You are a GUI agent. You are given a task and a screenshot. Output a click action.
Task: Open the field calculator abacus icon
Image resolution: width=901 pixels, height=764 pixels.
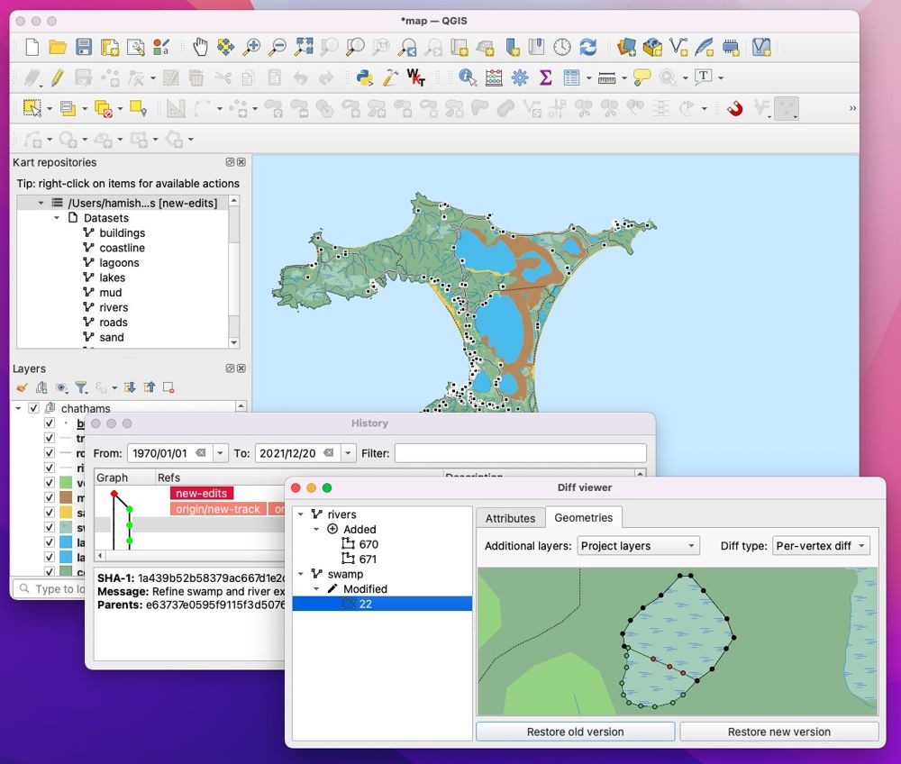coord(494,77)
